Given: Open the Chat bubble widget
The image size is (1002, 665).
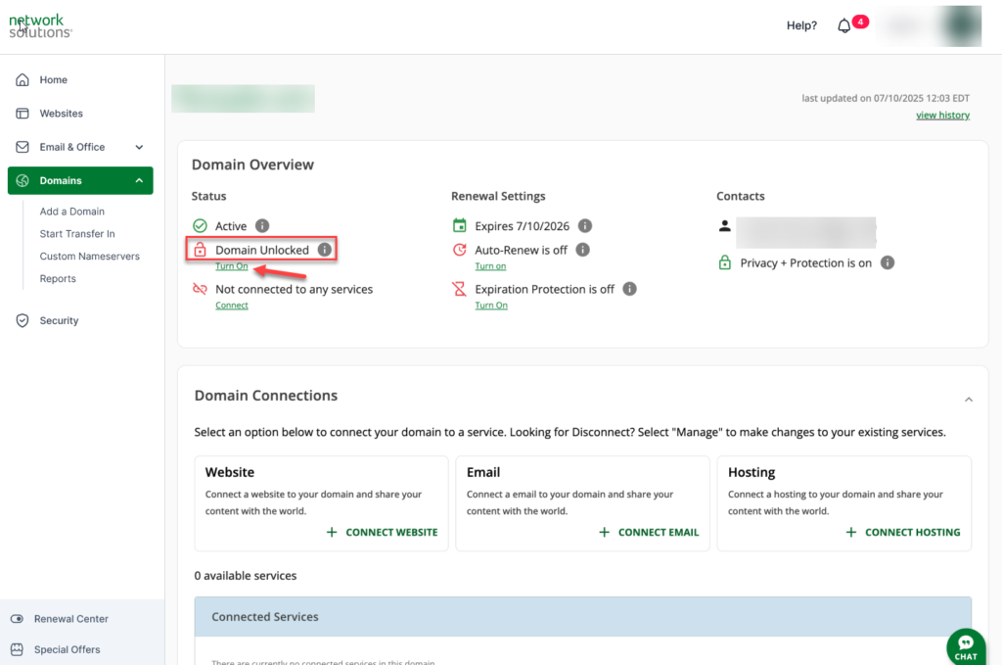Looking at the screenshot, I should tap(966, 646).
